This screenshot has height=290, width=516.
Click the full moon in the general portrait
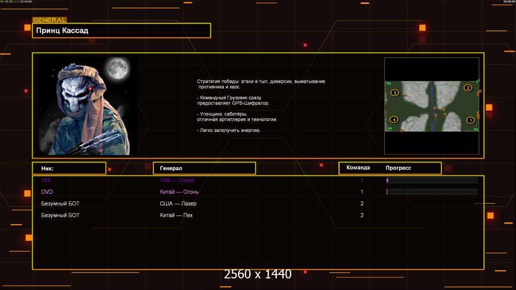[x=118, y=68]
